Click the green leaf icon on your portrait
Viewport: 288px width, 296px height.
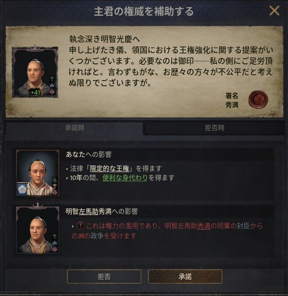(54, 180)
